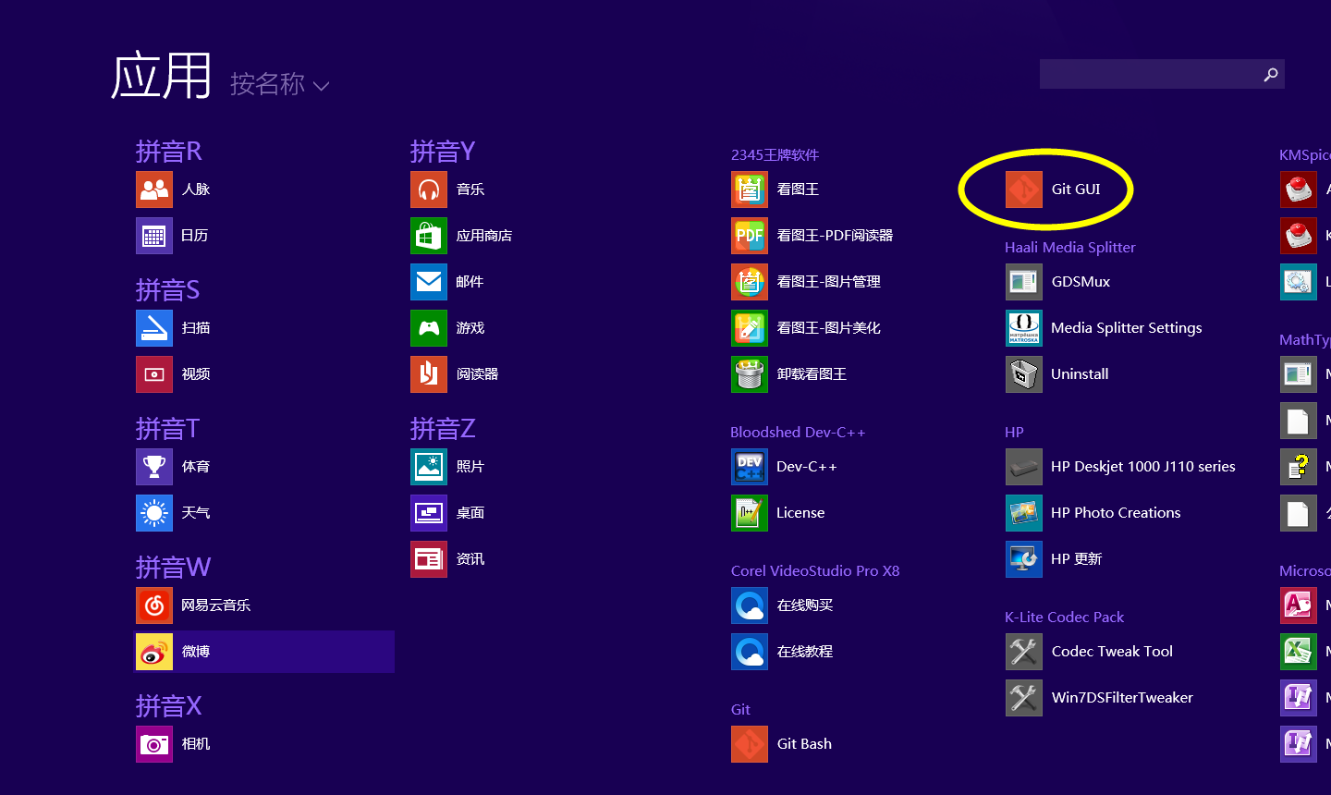Open the 音乐 headphones icon
Image resolution: width=1331 pixels, height=795 pixels.
[429, 190]
